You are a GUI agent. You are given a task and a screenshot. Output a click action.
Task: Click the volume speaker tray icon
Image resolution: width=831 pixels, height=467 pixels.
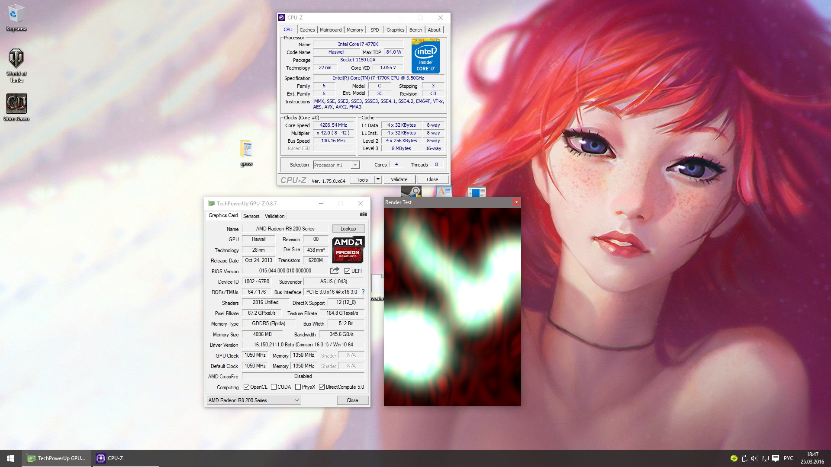point(754,458)
